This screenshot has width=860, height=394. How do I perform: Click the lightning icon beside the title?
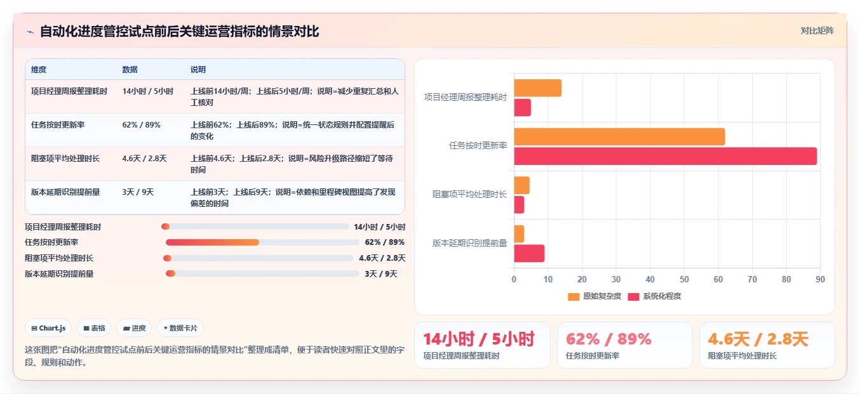point(30,31)
